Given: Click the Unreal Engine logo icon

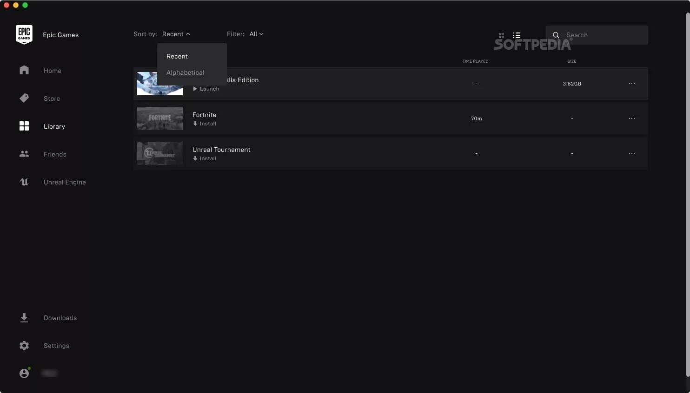Looking at the screenshot, I should (x=24, y=182).
